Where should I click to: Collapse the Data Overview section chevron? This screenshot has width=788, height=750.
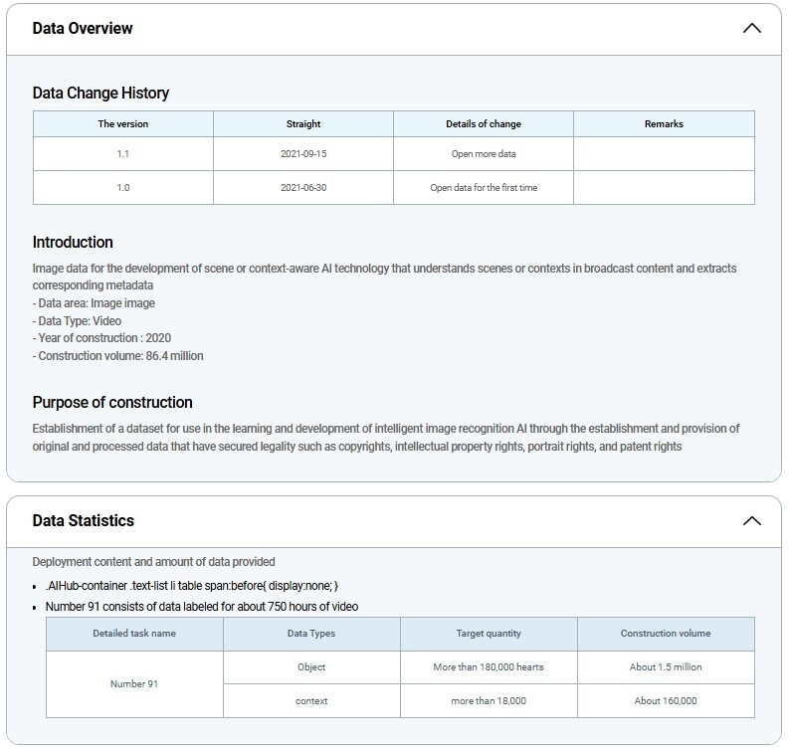(x=751, y=28)
